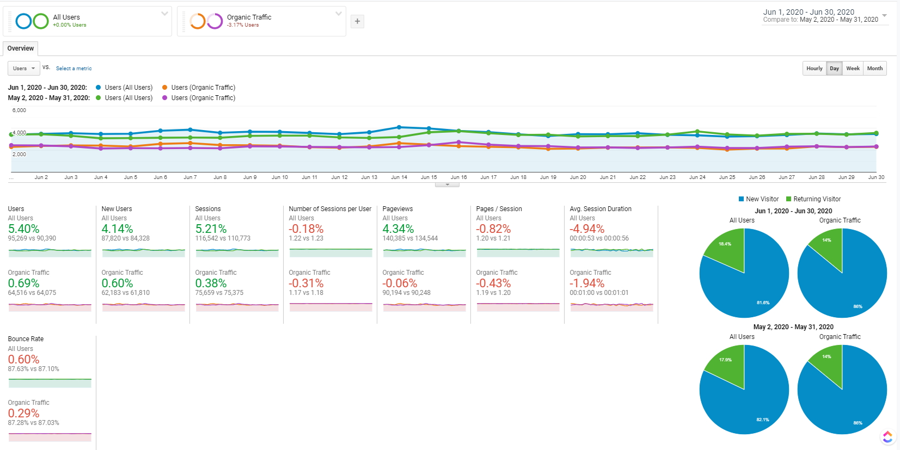Click the "Select a metric" link
The height and width of the screenshot is (450, 900).
click(74, 69)
